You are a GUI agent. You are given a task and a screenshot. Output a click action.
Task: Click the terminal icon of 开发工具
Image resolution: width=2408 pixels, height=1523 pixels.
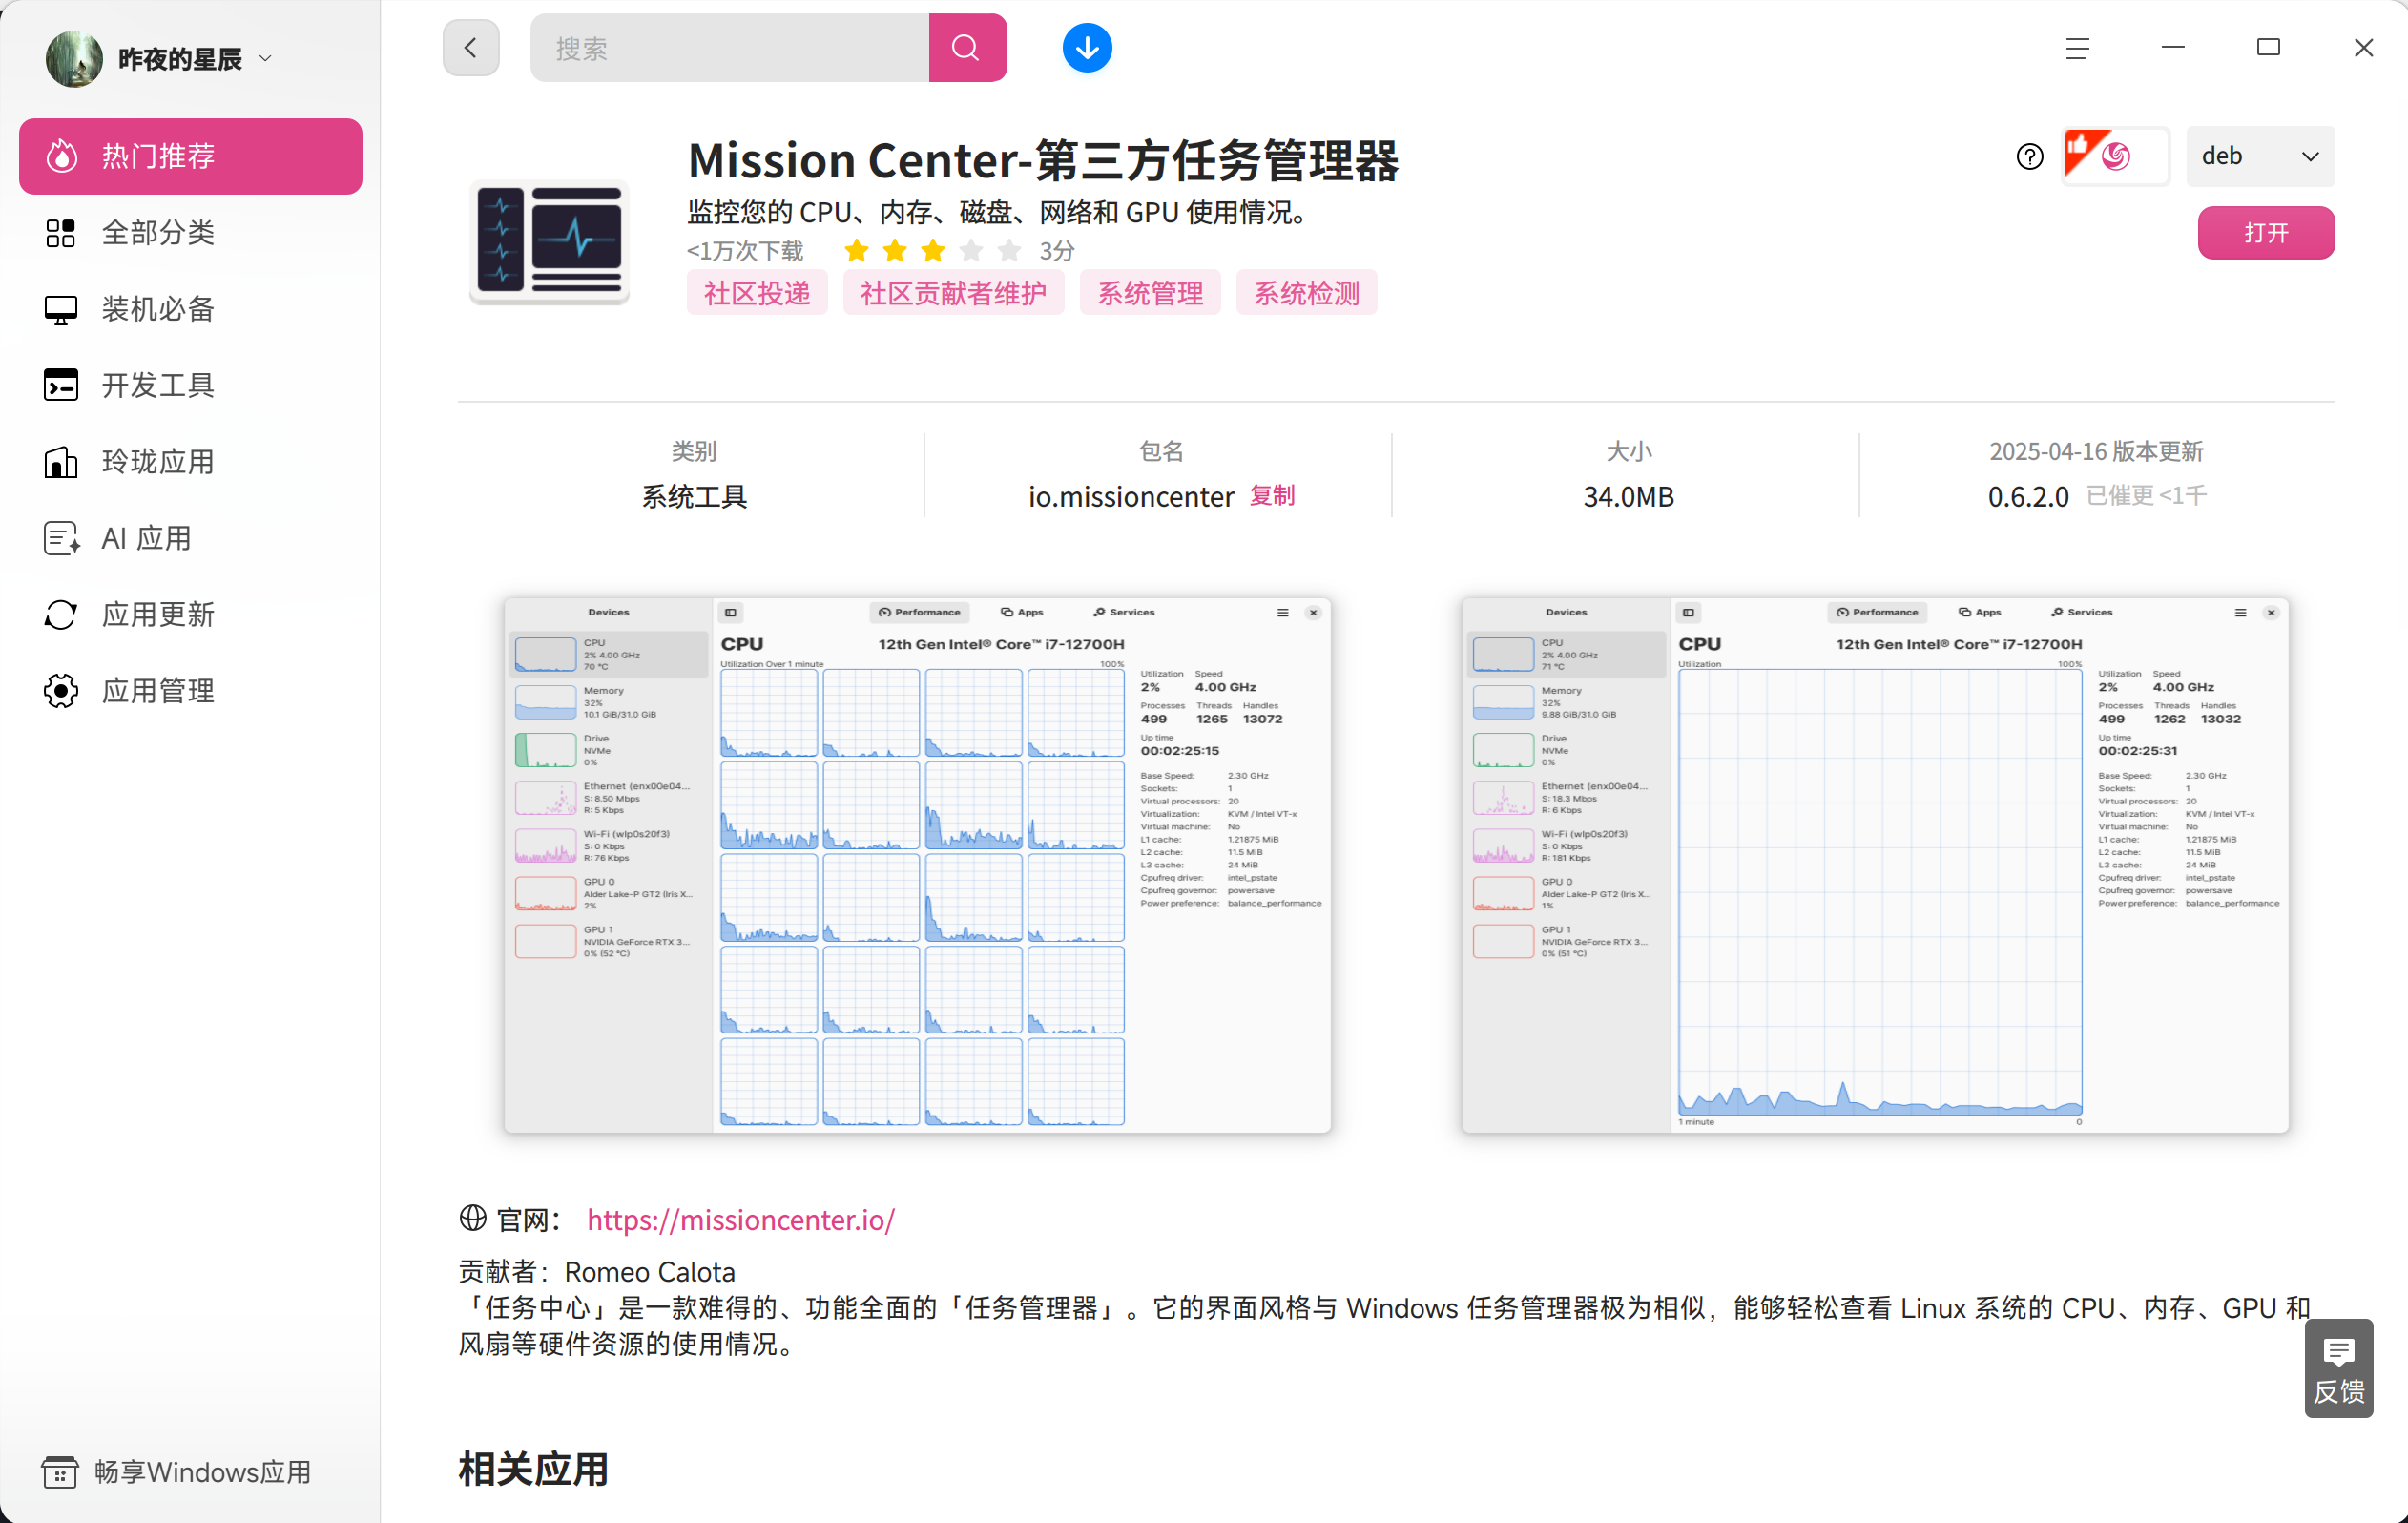pyautogui.click(x=61, y=385)
